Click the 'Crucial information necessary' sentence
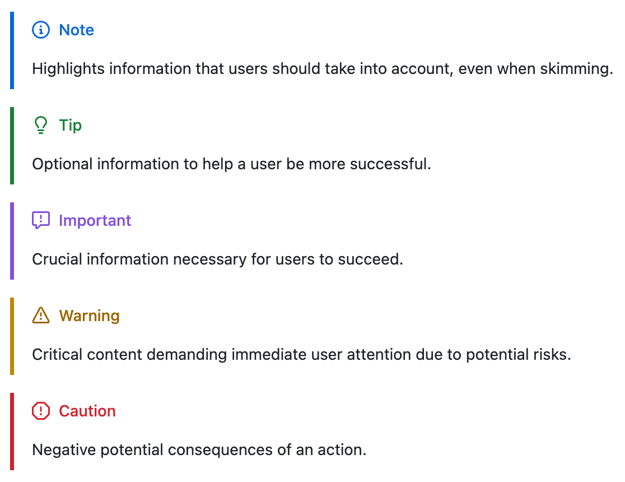Screen dimensions: 625x482 (x=217, y=259)
